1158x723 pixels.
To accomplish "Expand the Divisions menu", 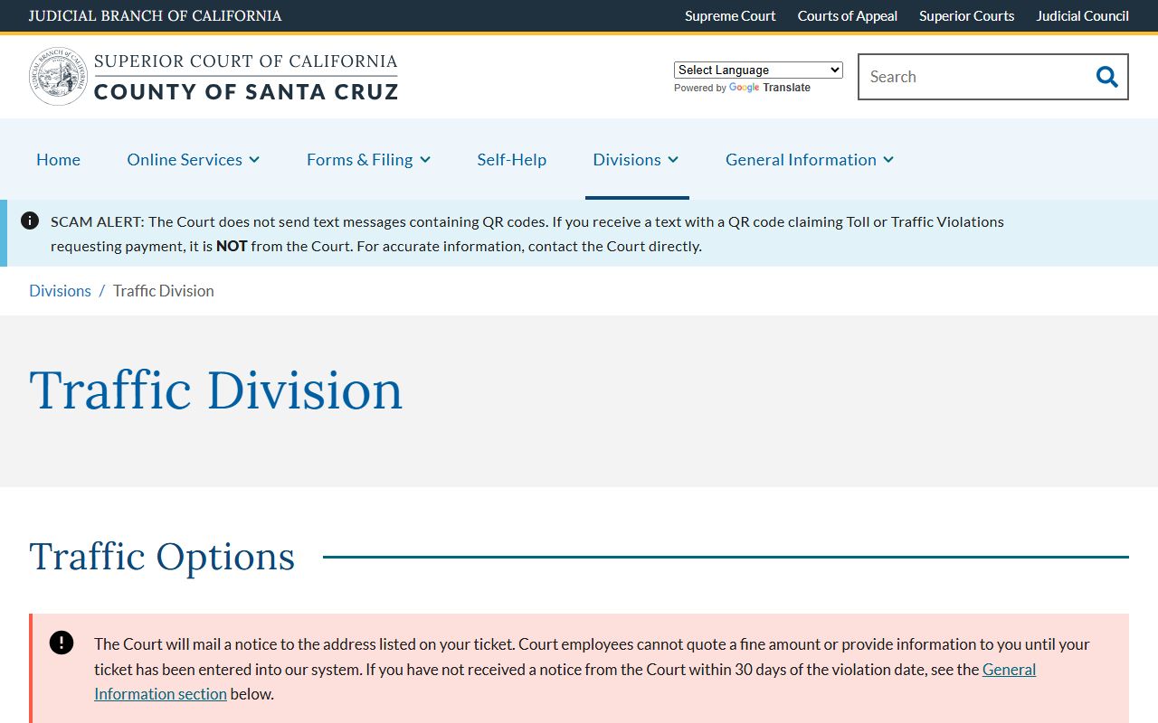I will click(636, 159).
